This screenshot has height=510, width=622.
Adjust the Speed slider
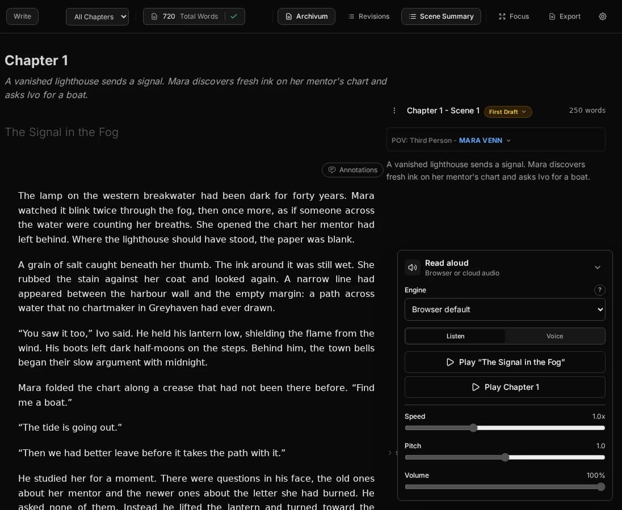coord(505,428)
